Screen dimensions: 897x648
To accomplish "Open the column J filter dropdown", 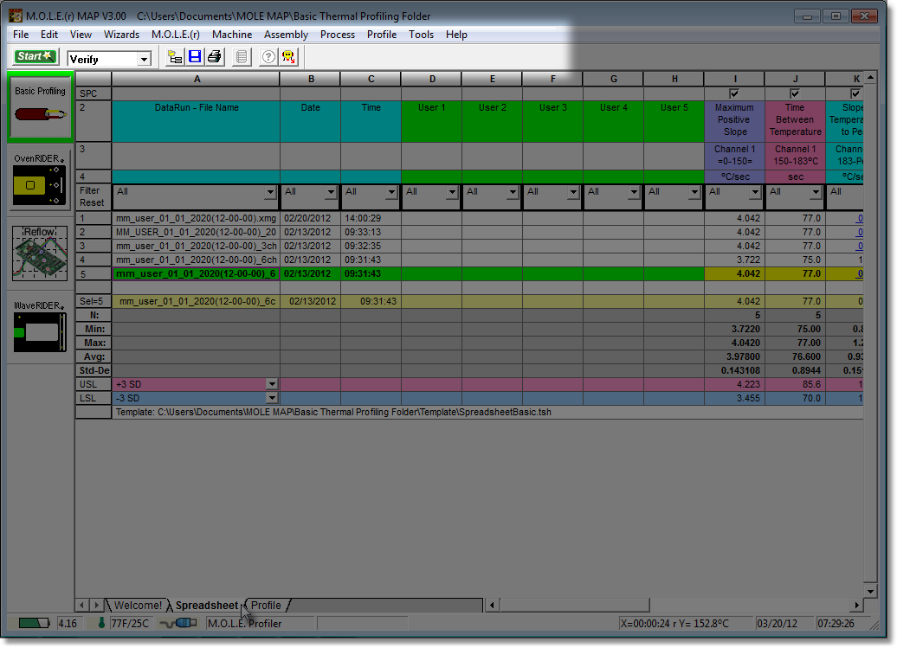I will 816,192.
